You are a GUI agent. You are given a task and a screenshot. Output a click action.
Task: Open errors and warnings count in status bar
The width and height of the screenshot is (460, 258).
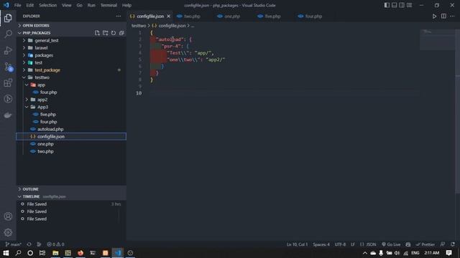[55, 244]
